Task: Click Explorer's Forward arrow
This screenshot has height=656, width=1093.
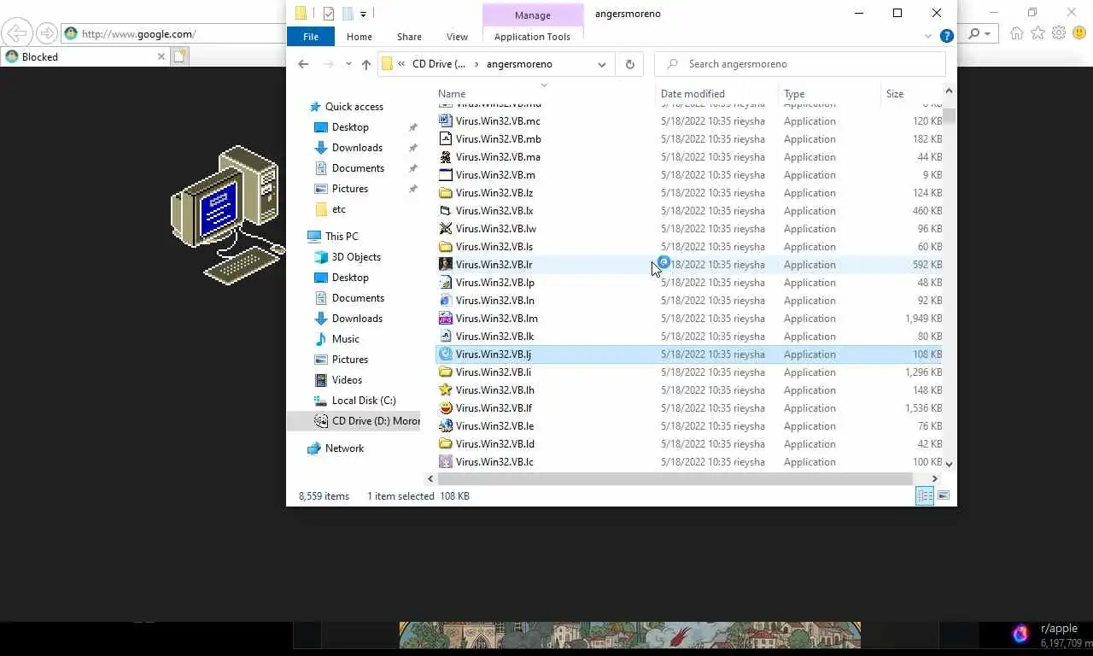Action: (329, 64)
